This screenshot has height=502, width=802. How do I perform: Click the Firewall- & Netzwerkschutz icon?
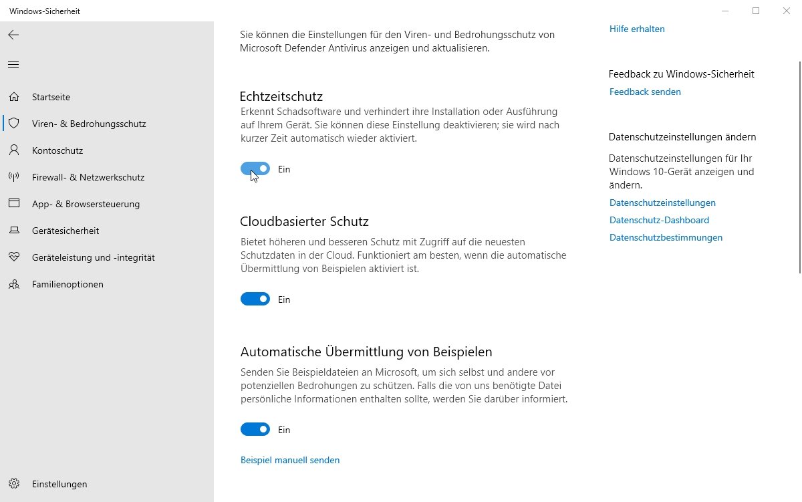tap(13, 177)
